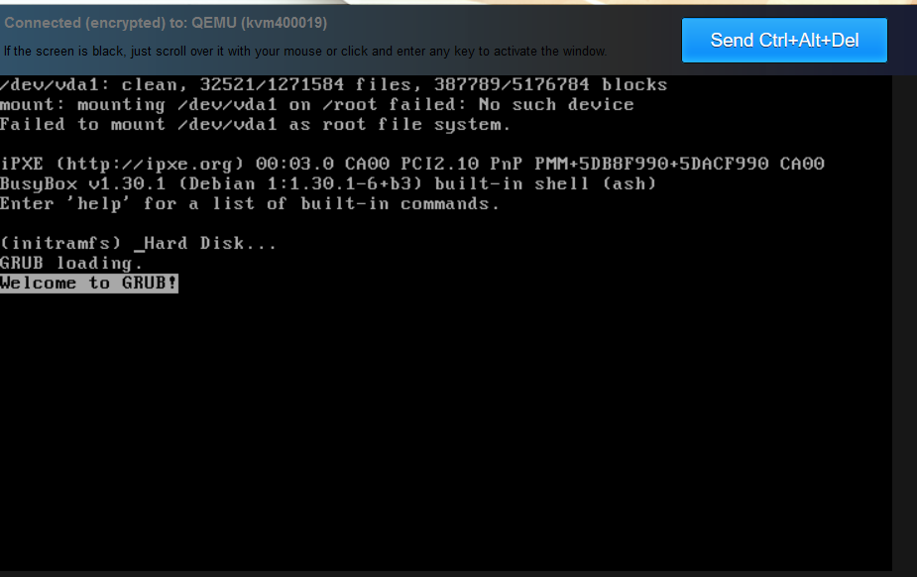Click the 'Failed to mount /dev/vda1 as root' line
This screenshot has width=917, height=577.
click(255, 125)
